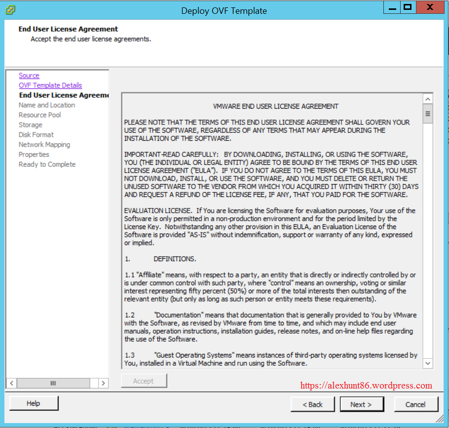The height and width of the screenshot is (428, 449).
Task: Click the Accept button
Action: 144,381
